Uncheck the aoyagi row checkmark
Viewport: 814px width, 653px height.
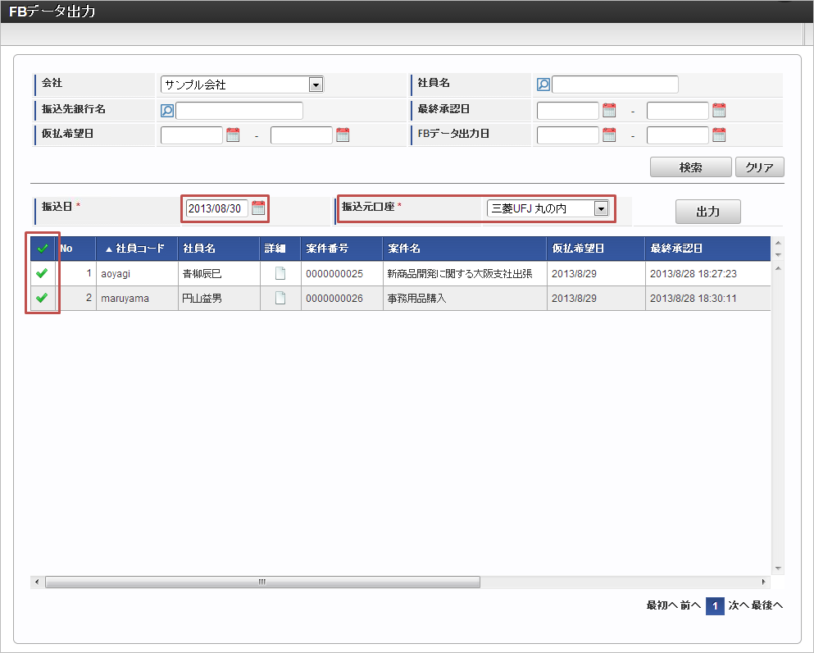pyautogui.click(x=42, y=274)
